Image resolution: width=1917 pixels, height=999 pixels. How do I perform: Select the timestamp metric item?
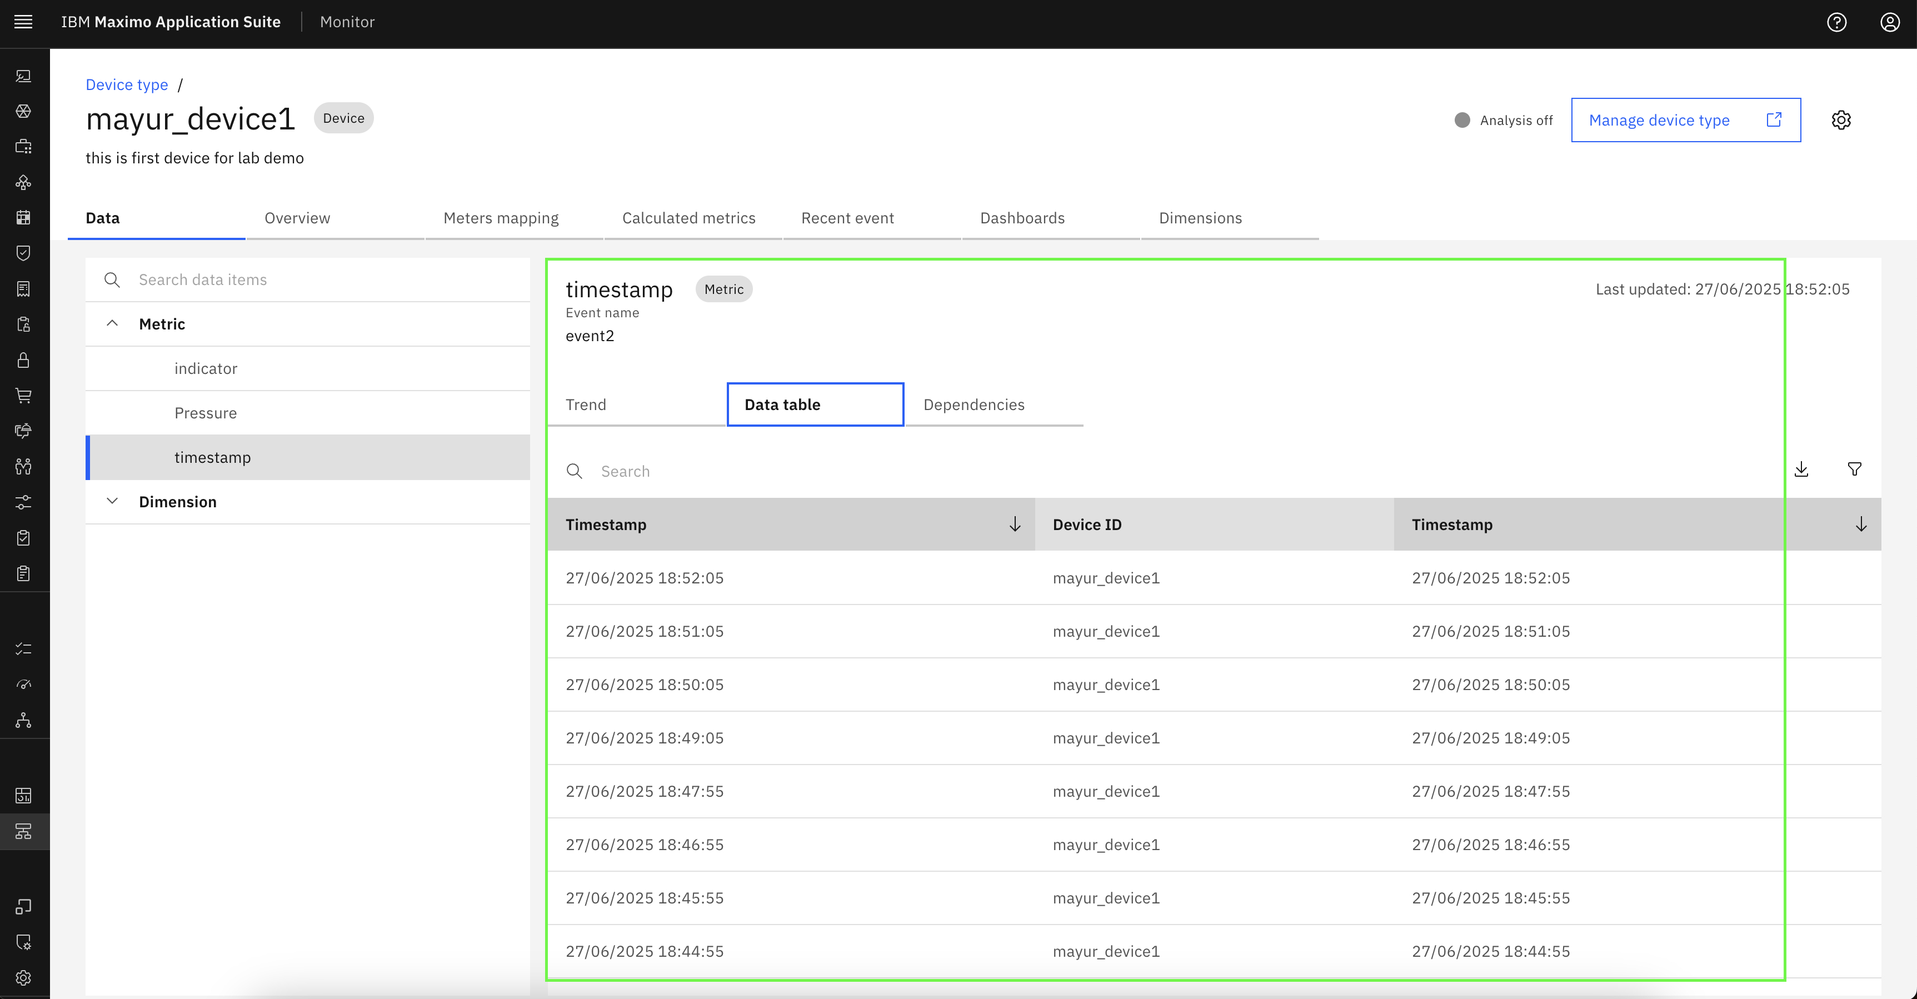(307, 457)
